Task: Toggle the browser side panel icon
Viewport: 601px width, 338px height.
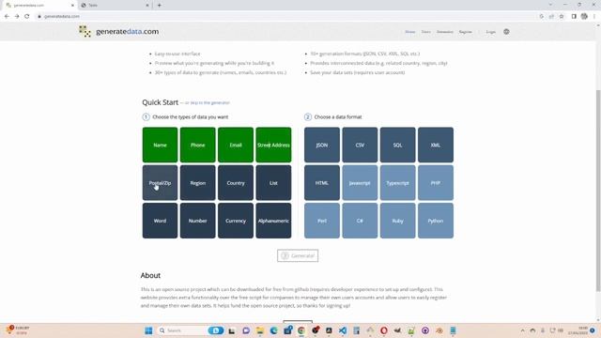Action: (x=574, y=17)
